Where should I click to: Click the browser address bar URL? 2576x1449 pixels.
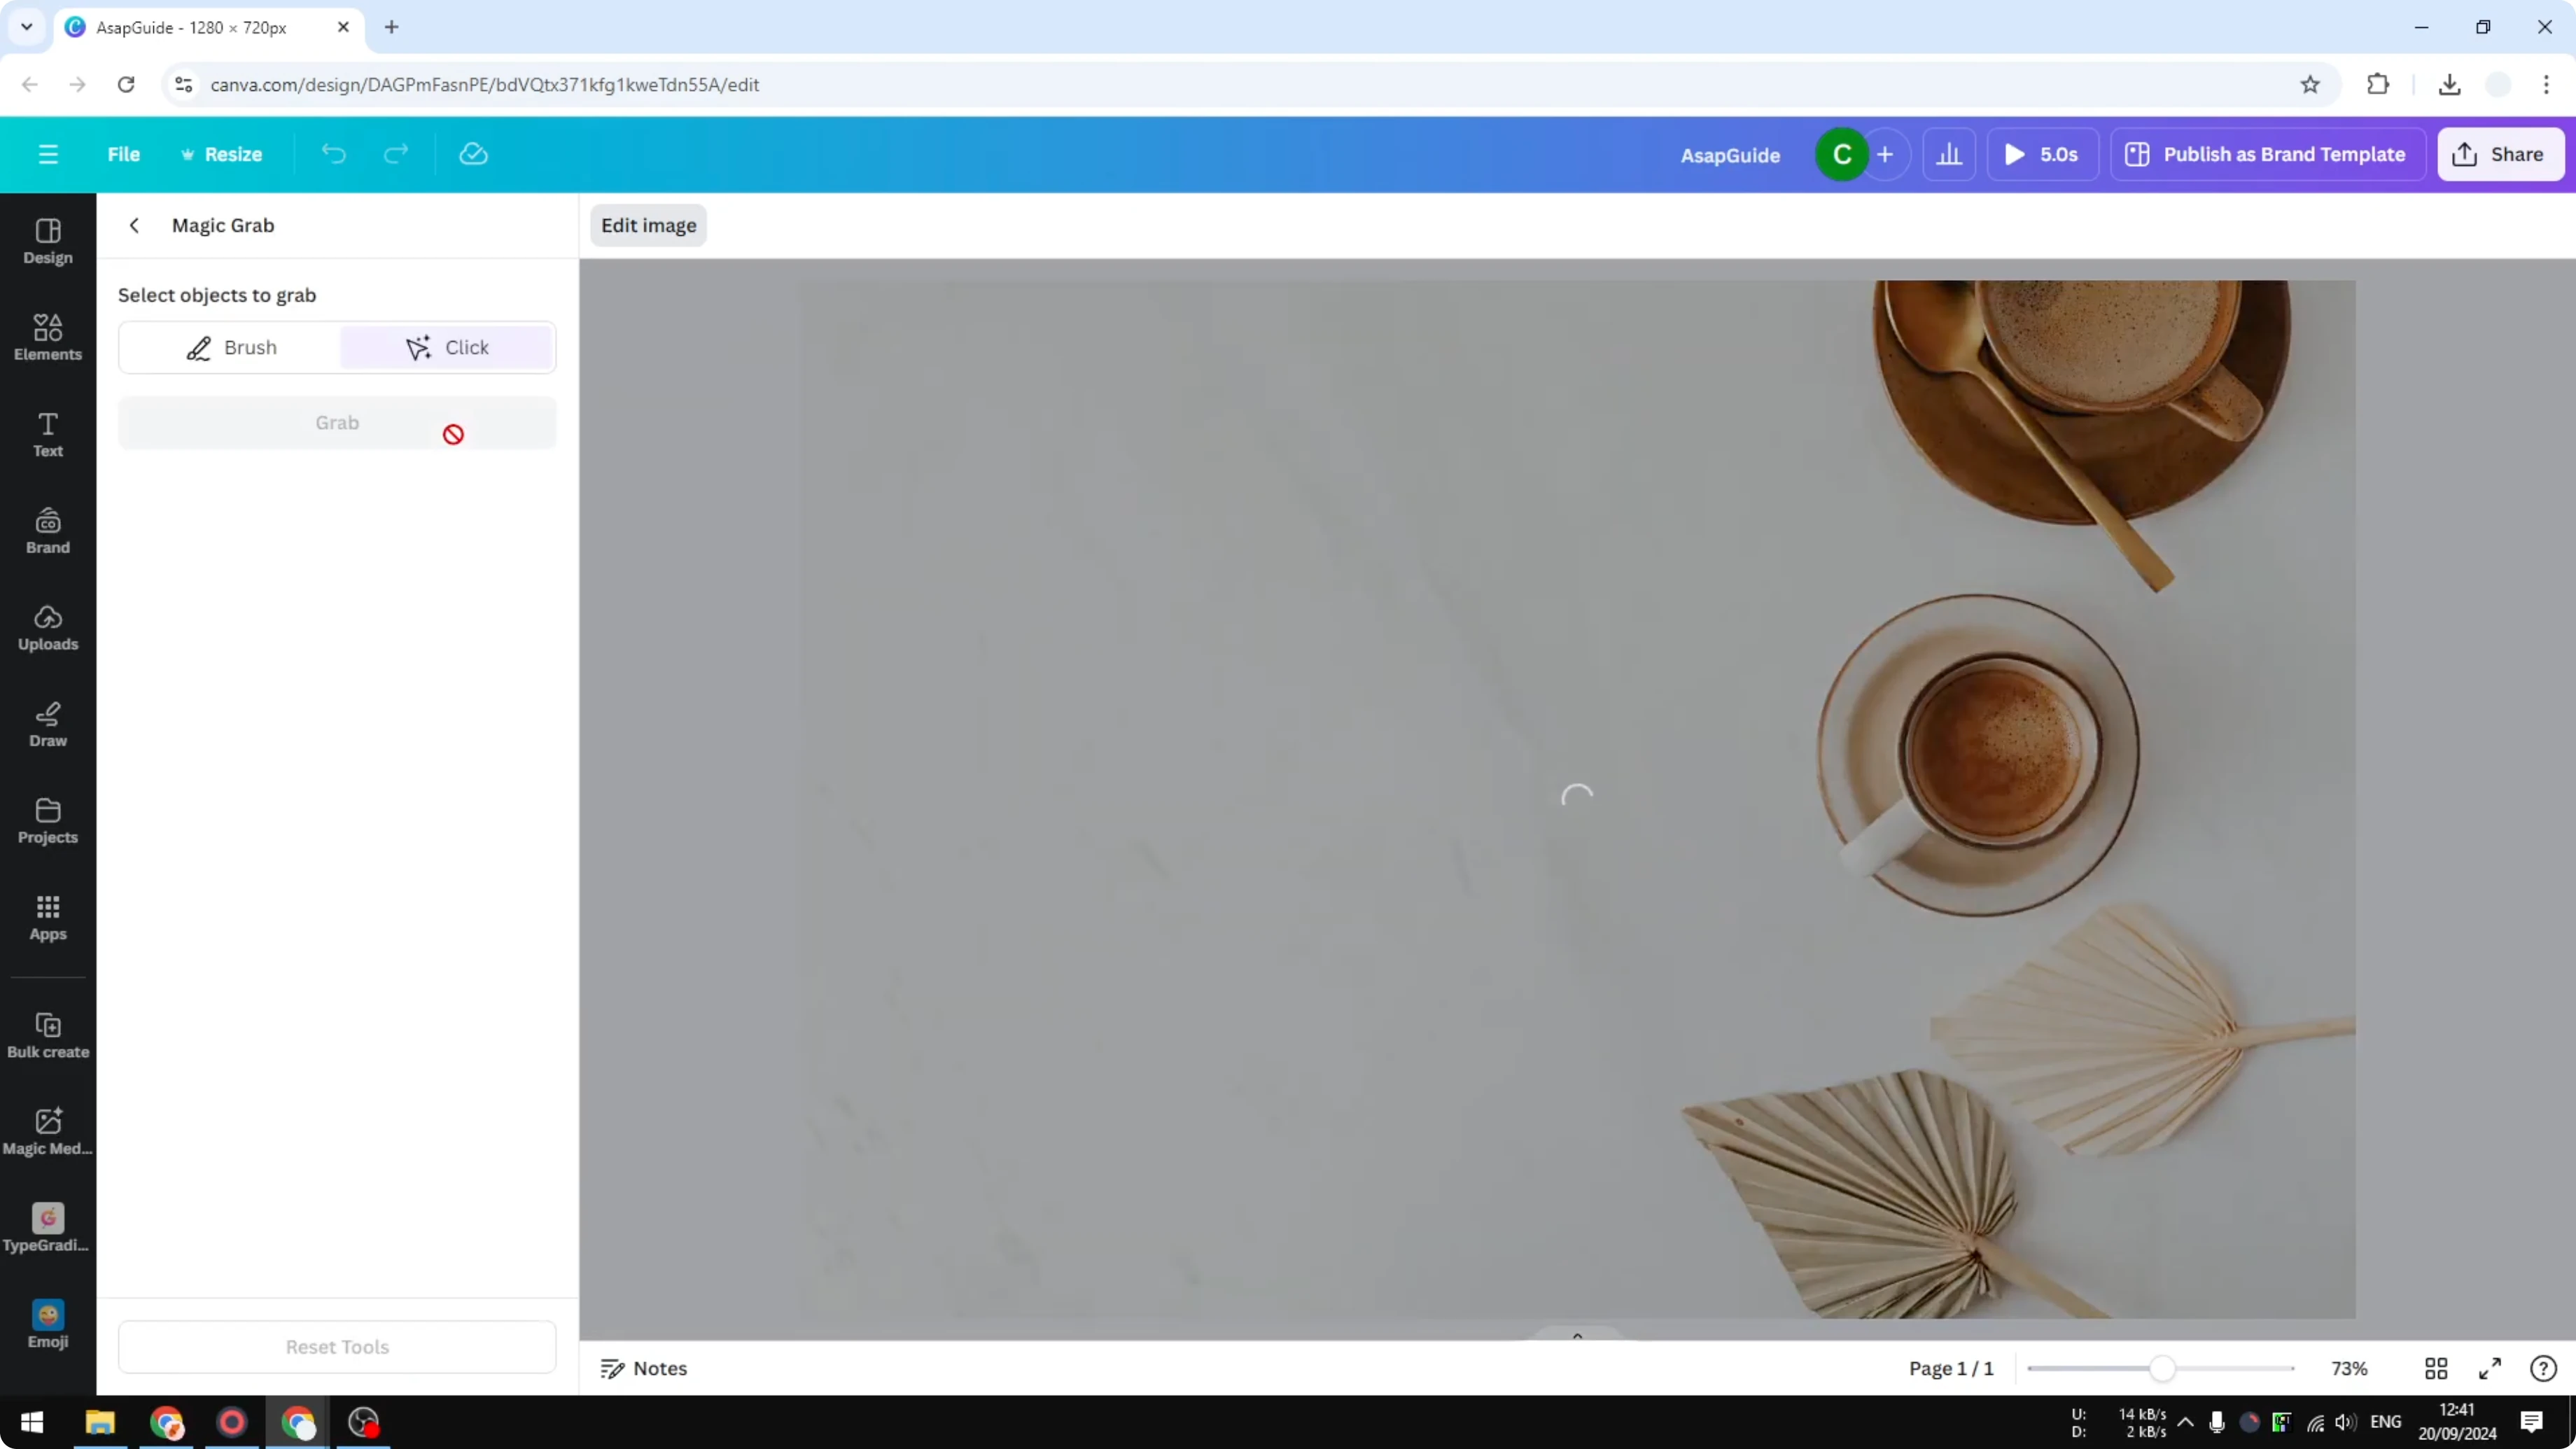coord(485,84)
